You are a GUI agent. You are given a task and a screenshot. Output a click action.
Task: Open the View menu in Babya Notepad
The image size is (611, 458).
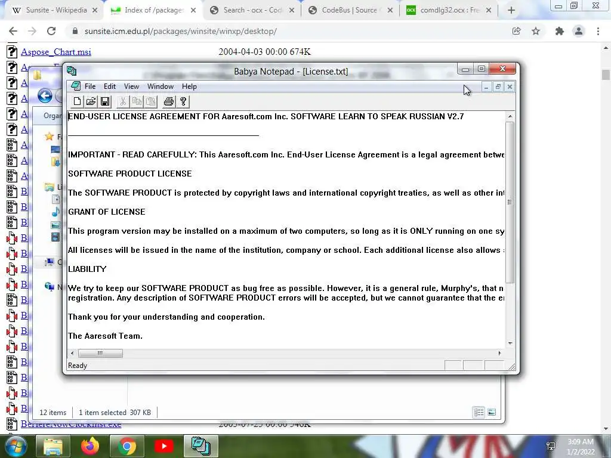131,86
